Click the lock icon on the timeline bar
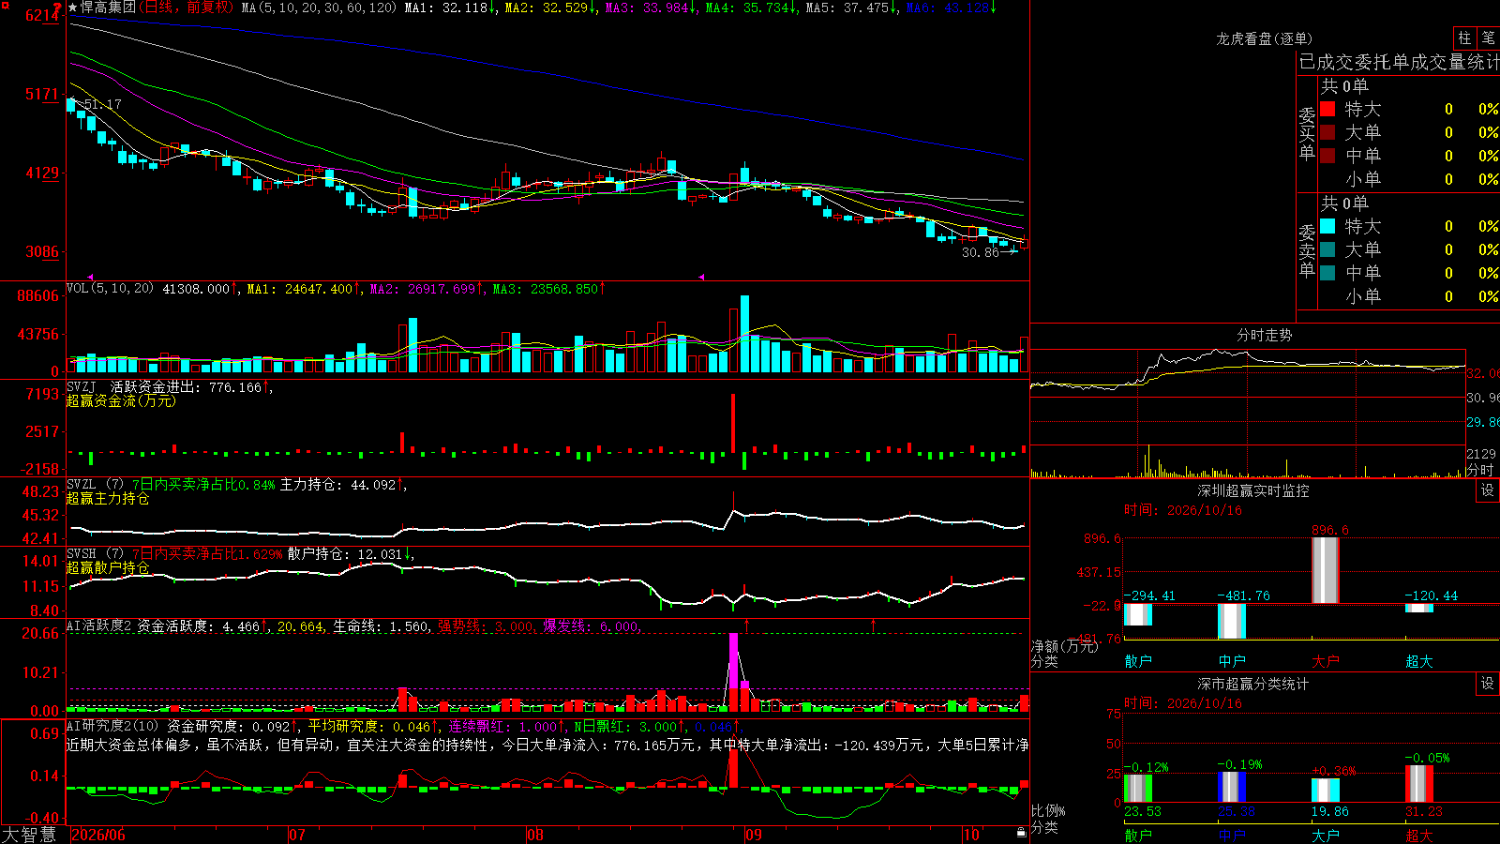Screen dimensions: 1500x844 click(x=1022, y=833)
